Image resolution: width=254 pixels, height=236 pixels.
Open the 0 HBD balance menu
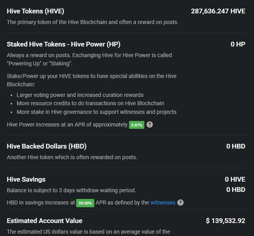pyautogui.click(x=236, y=146)
